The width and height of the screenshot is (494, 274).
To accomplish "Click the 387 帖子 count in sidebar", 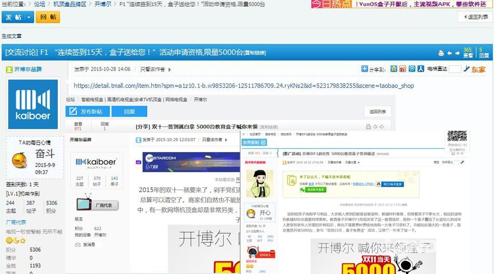I will (x=31, y=203).
